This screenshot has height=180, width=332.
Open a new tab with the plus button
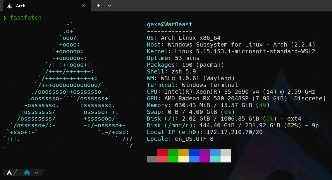tap(99, 6)
